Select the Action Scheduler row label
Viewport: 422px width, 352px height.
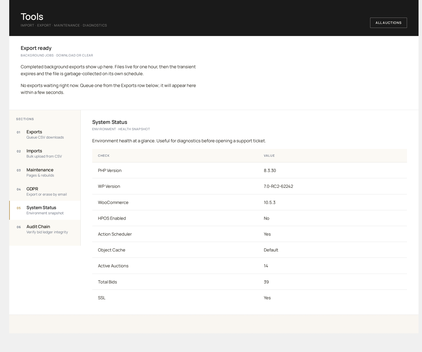point(115,234)
